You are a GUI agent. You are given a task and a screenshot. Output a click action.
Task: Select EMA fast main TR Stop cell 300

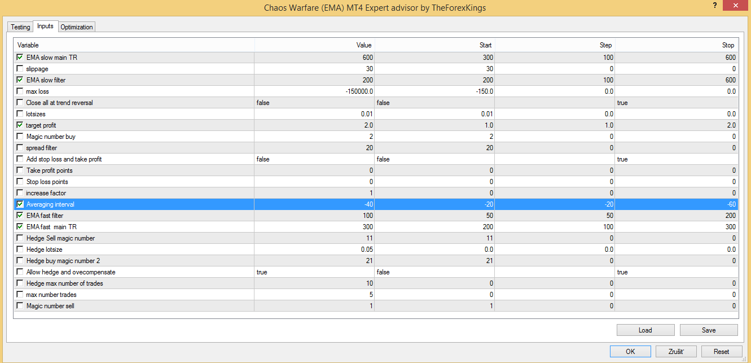pos(675,227)
